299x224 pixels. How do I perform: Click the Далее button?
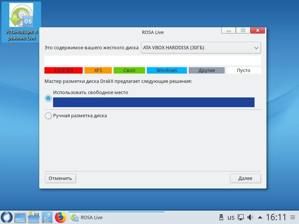point(245,178)
